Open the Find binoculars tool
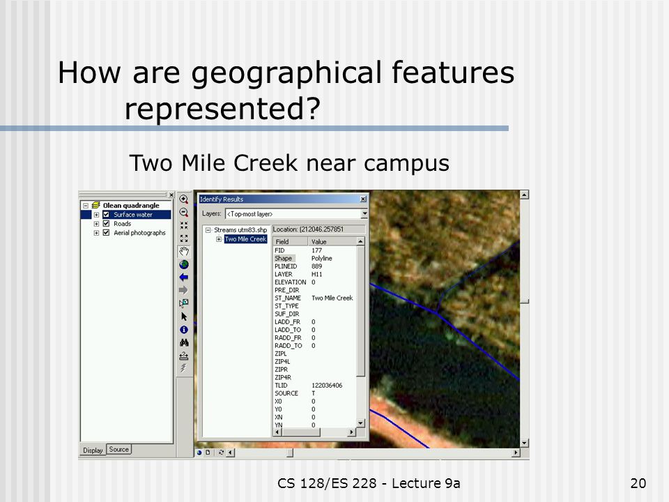 pos(184,342)
